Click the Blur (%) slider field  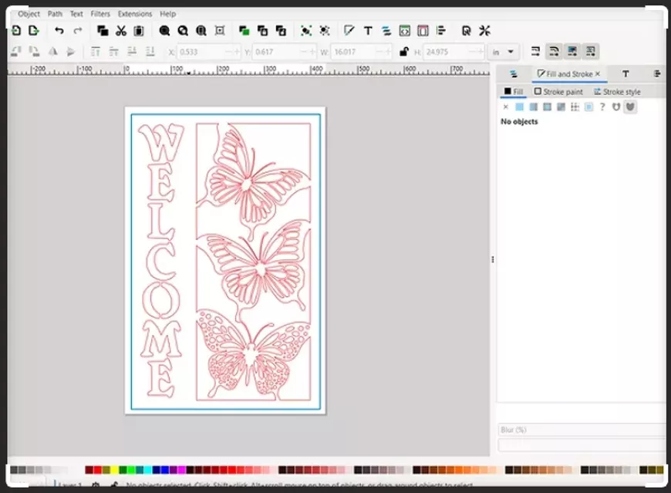pos(582,430)
